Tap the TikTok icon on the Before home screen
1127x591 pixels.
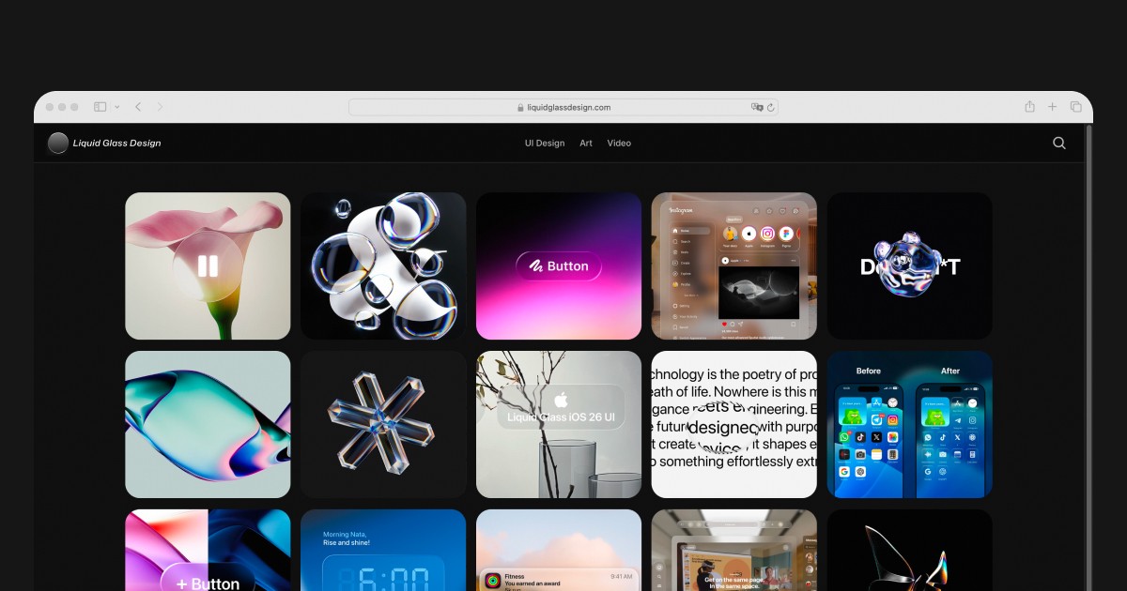click(859, 437)
